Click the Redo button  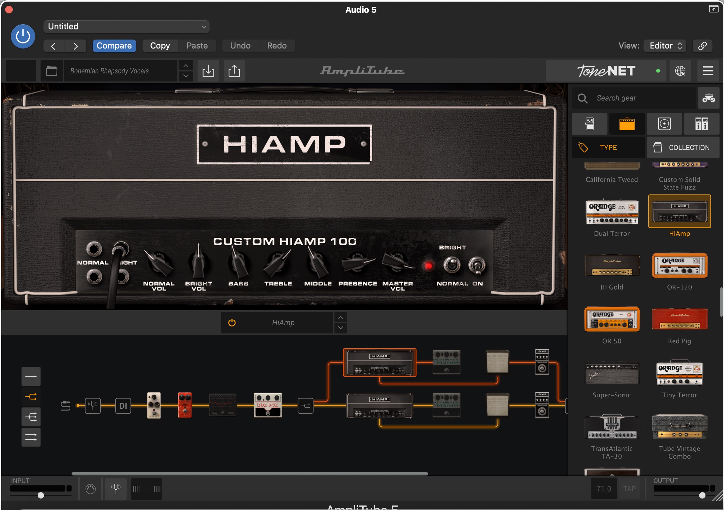[x=277, y=46]
